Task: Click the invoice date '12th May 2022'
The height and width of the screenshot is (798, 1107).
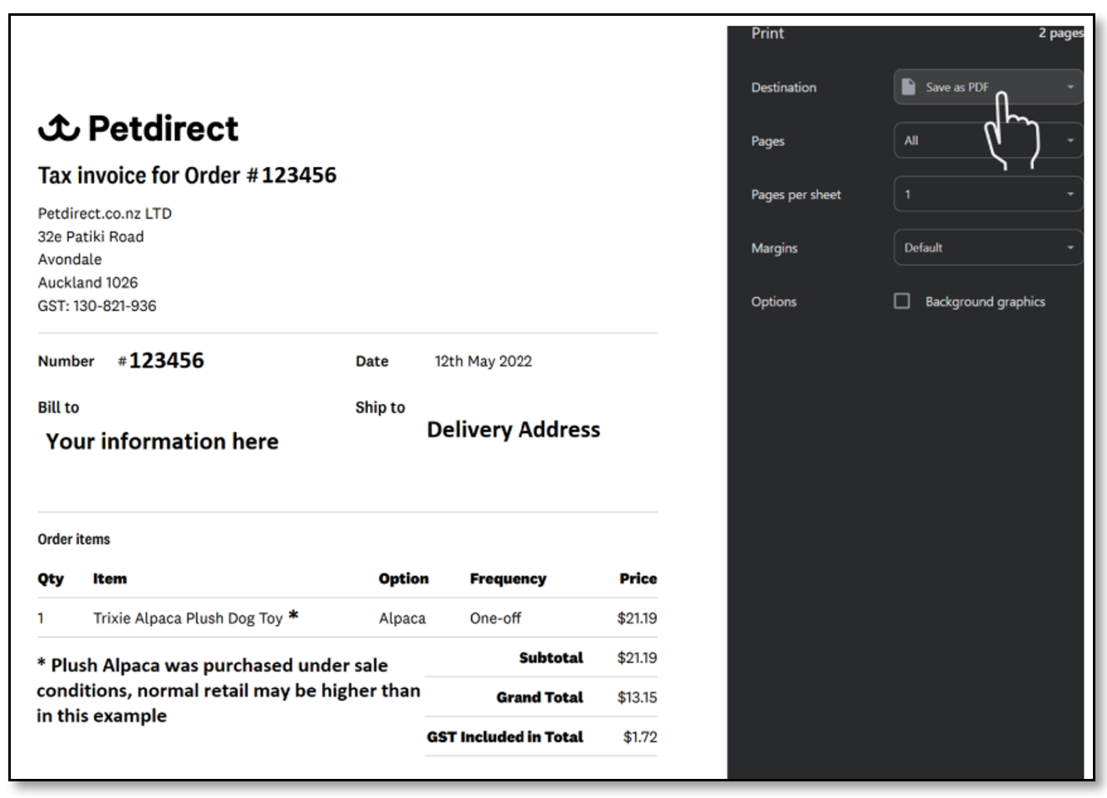Action: [483, 361]
